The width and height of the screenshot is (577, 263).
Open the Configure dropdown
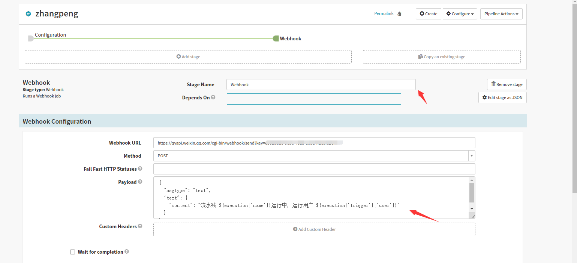(x=460, y=14)
